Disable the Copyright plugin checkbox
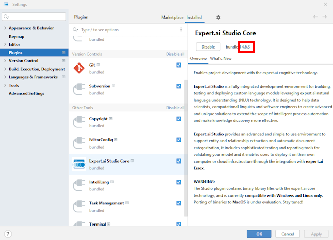 tap(179, 119)
